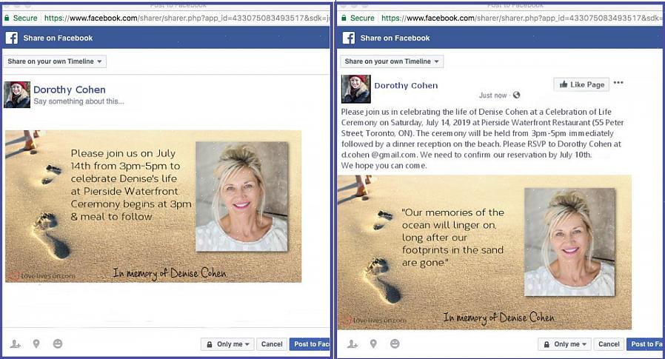The image size is (665, 359).
Task: Click location pin icon in left dialog
Action: click(36, 344)
